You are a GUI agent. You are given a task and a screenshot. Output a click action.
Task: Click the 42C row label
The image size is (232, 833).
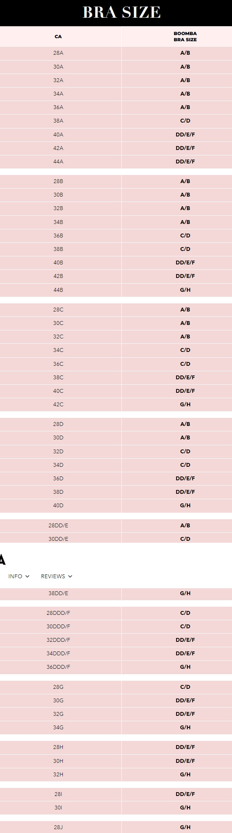click(58, 404)
